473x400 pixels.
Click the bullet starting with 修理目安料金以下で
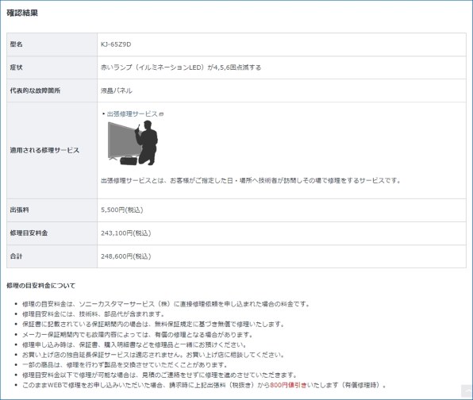point(160,375)
